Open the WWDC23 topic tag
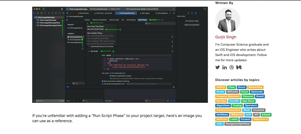Image resolution: width=301 pixels, height=134 pixels. [236, 115]
